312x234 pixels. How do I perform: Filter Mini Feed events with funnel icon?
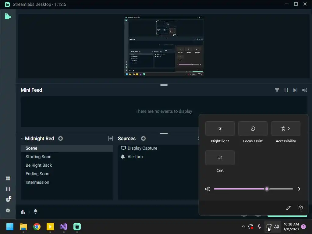pyautogui.click(x=277, y=90)
